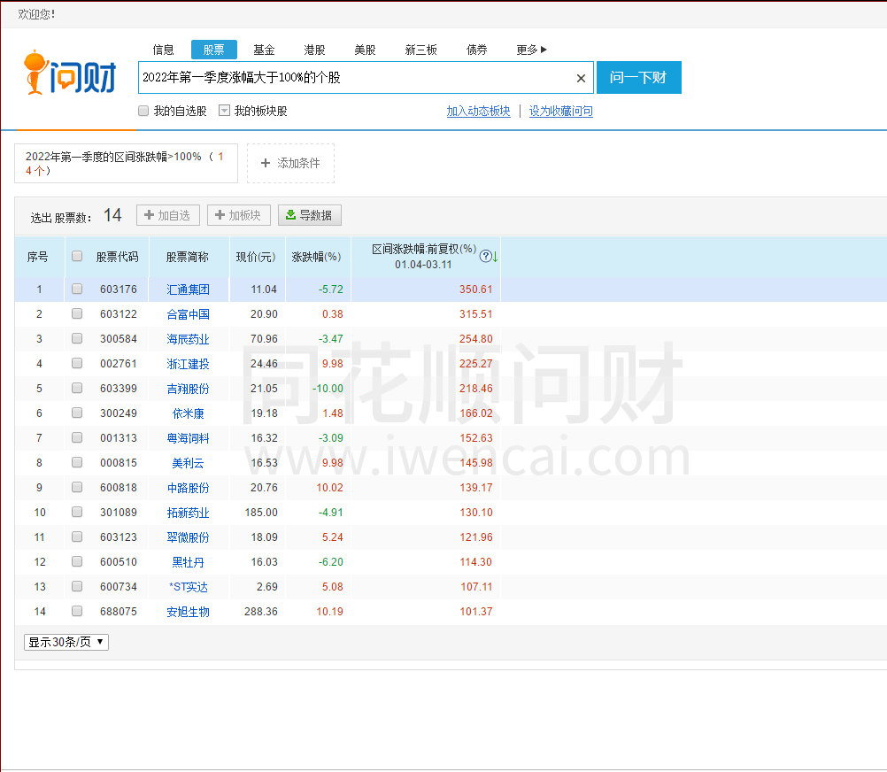
Task: Click the 导数据 export button
Action: [x=310, y=215]
